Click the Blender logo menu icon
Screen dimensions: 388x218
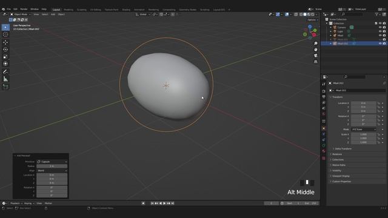[3, 9]
